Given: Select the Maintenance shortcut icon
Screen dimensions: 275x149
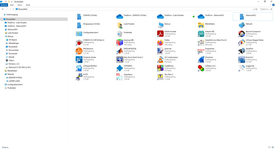Looking at the screenshot, I should (x=79, y=51).
